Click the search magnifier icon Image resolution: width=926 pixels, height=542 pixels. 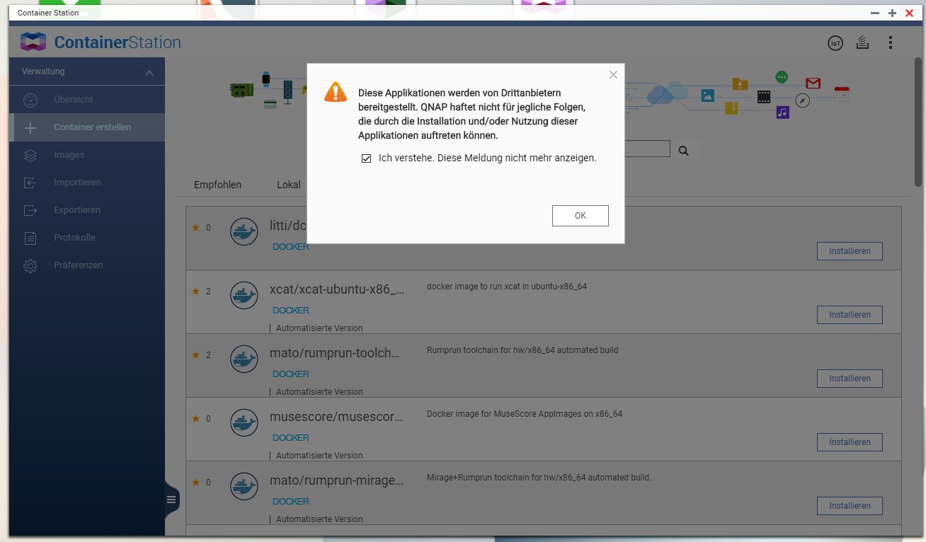pos(683,151)
